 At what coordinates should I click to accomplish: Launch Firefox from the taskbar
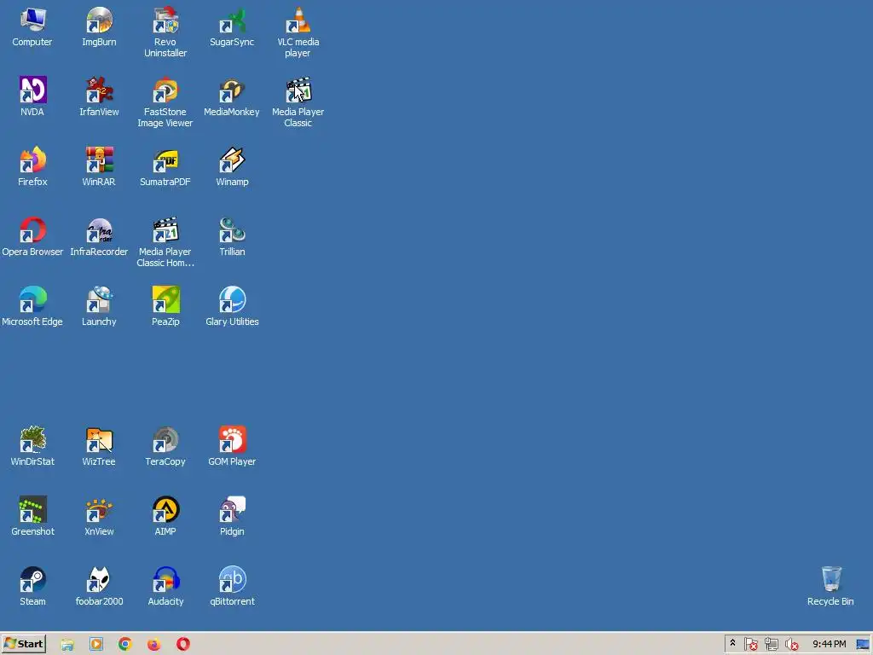coord(154,645)
